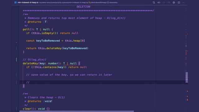Click the DELETION heading comment
The width and height of the screenshot is (199, 112).
click(83, 7)
